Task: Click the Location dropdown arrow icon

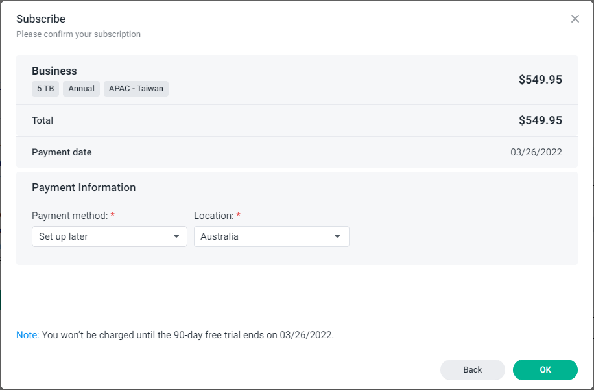Action: [x=337, y=237]
